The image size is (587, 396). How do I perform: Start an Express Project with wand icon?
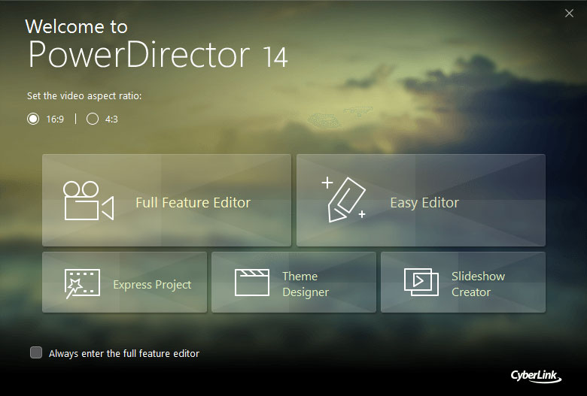(x=124, y=283)
